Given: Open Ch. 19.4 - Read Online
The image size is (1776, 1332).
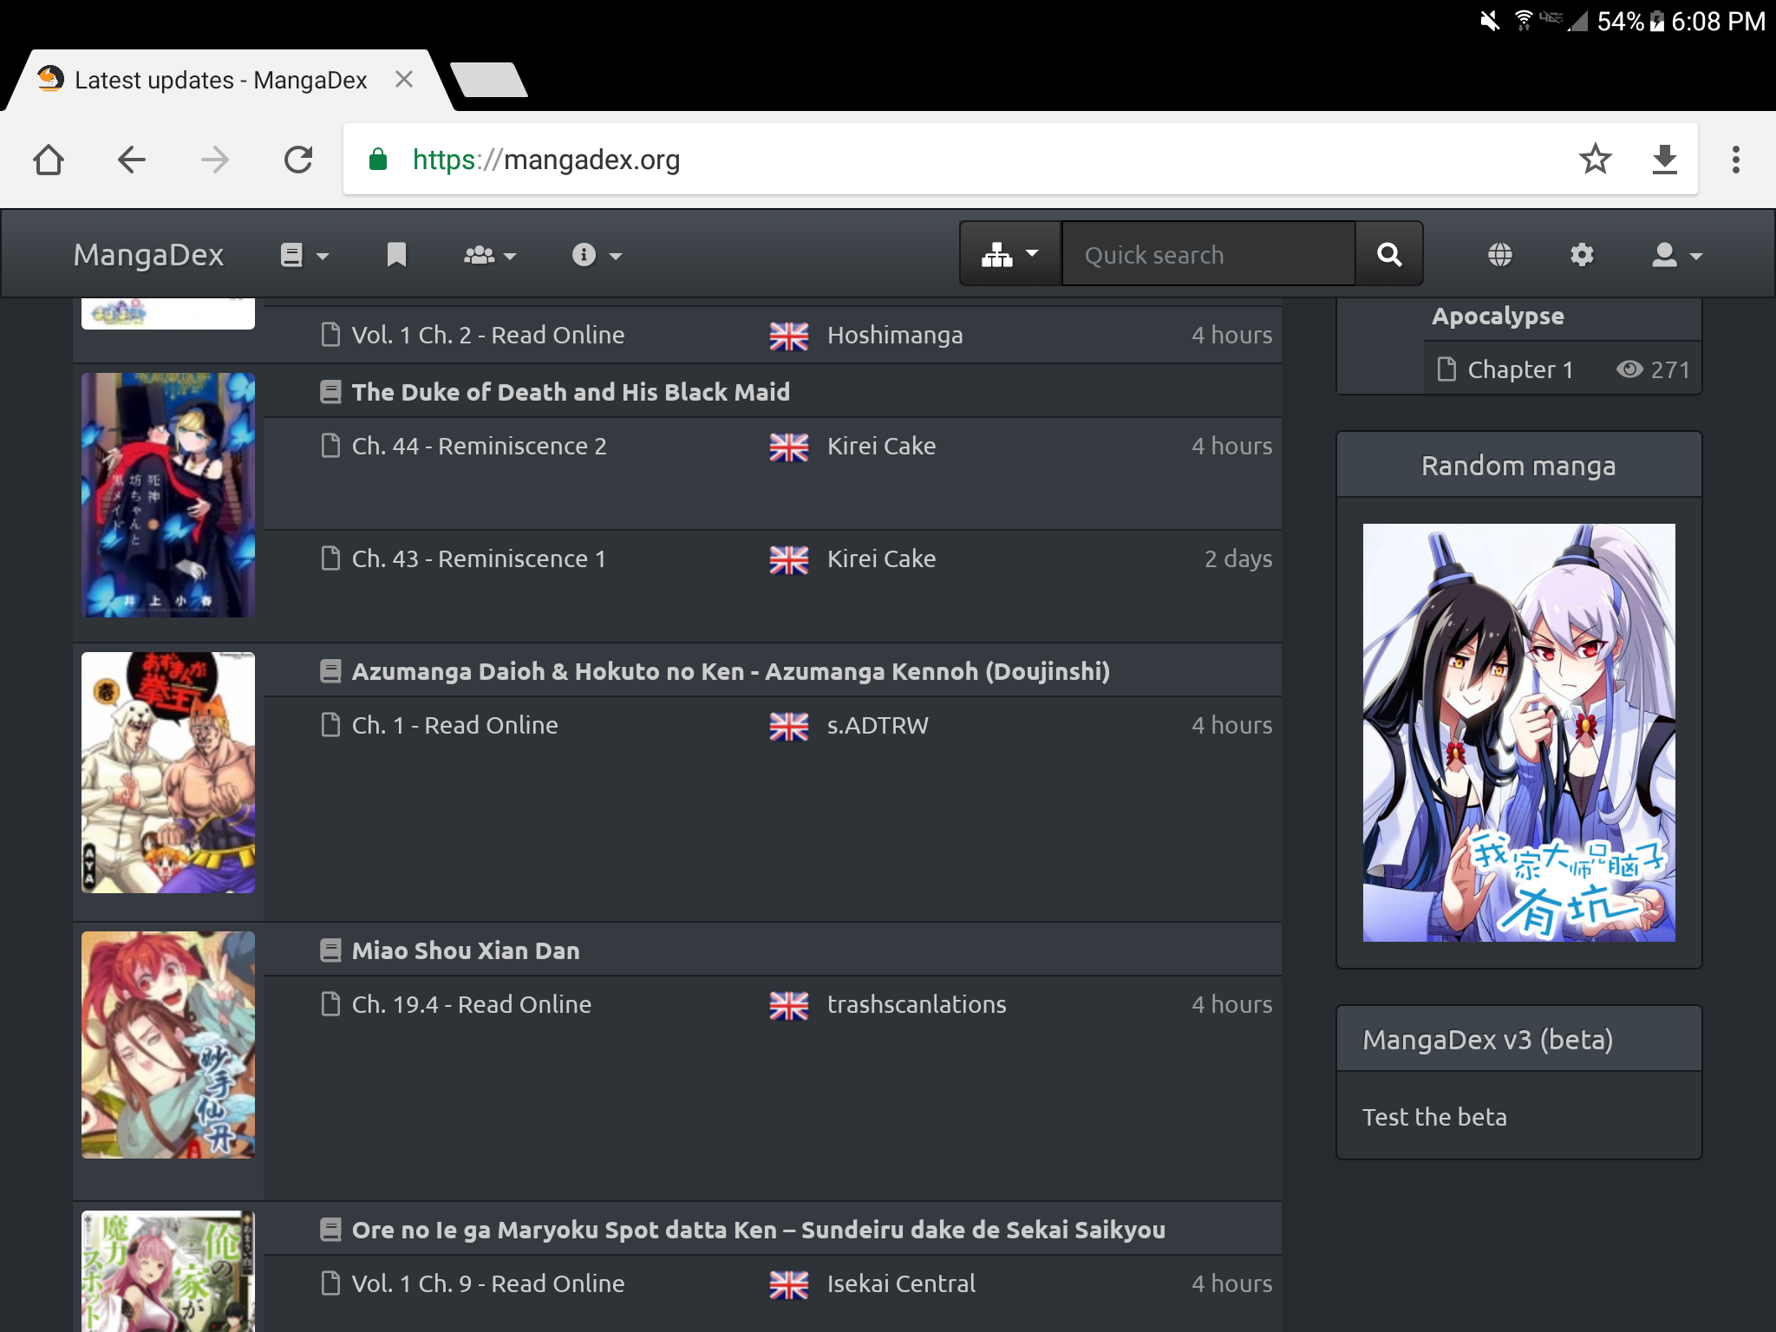Looking at the screenshot, I should pos(472,1004).
